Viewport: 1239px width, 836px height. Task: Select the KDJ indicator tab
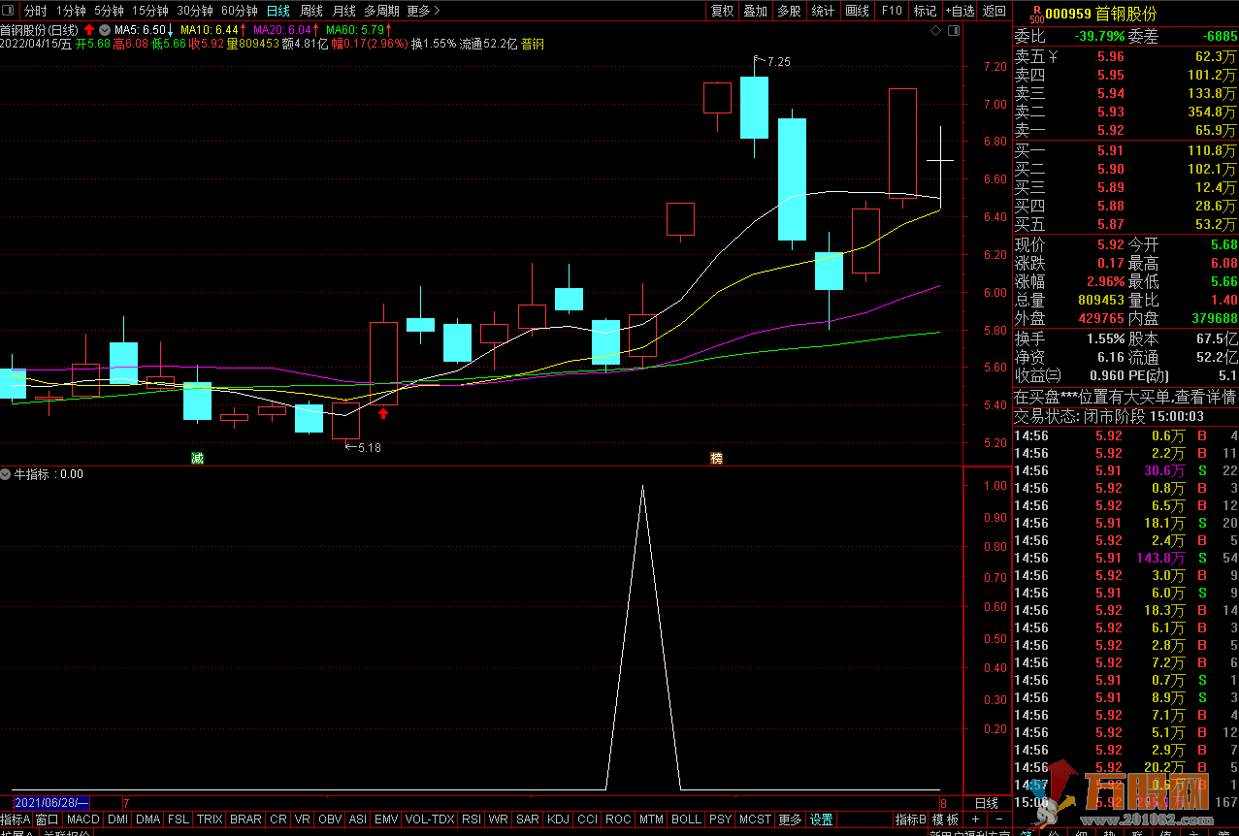tap(558, 820)
